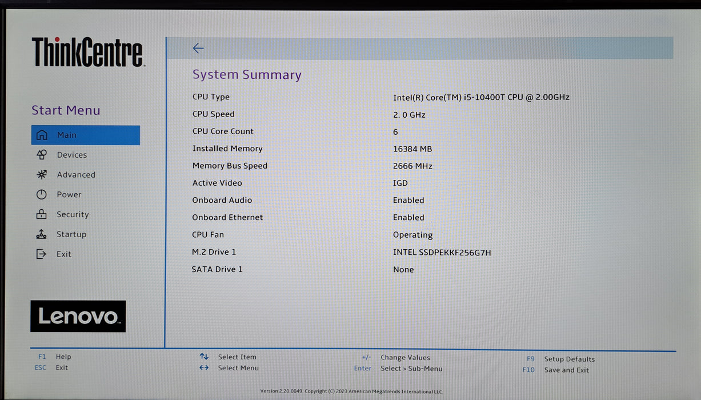Click the Security padlock icon
701x400 pixels.
click(x=42, y=214)
